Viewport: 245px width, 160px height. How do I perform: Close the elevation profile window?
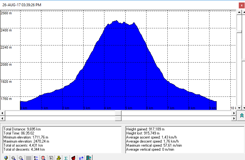[241, 5]
